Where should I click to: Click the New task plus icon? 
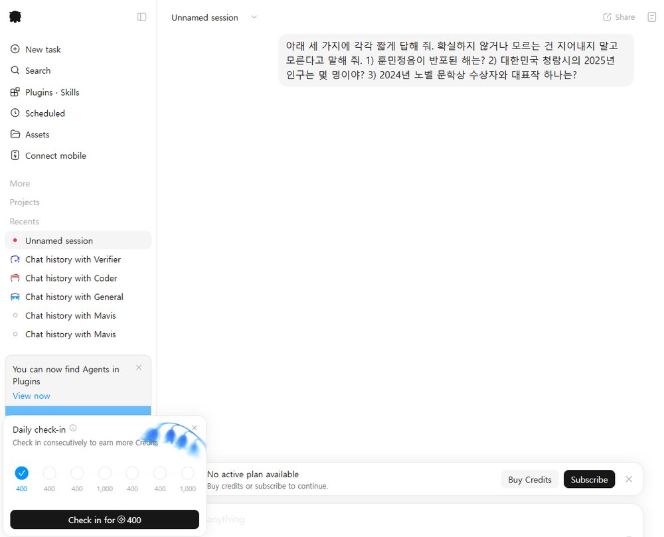click(15, 49)
